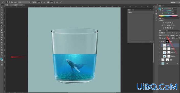
Task: Select the Lasso tool
Action: [2, 13]
